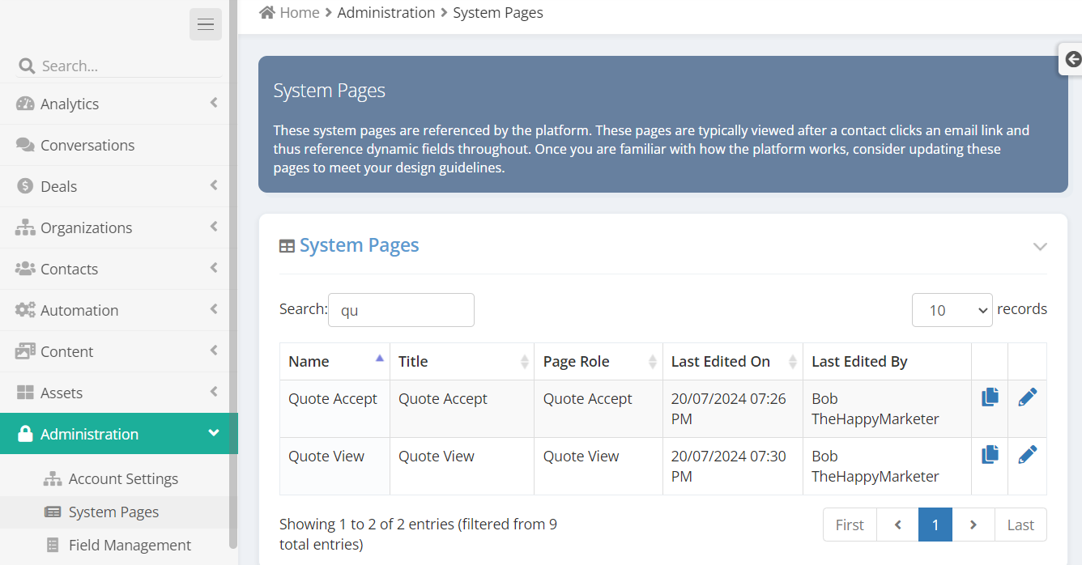Expand the Analytics menu chevron
The width and height of the screenshot is (1082, 565).
click(214, 103)
